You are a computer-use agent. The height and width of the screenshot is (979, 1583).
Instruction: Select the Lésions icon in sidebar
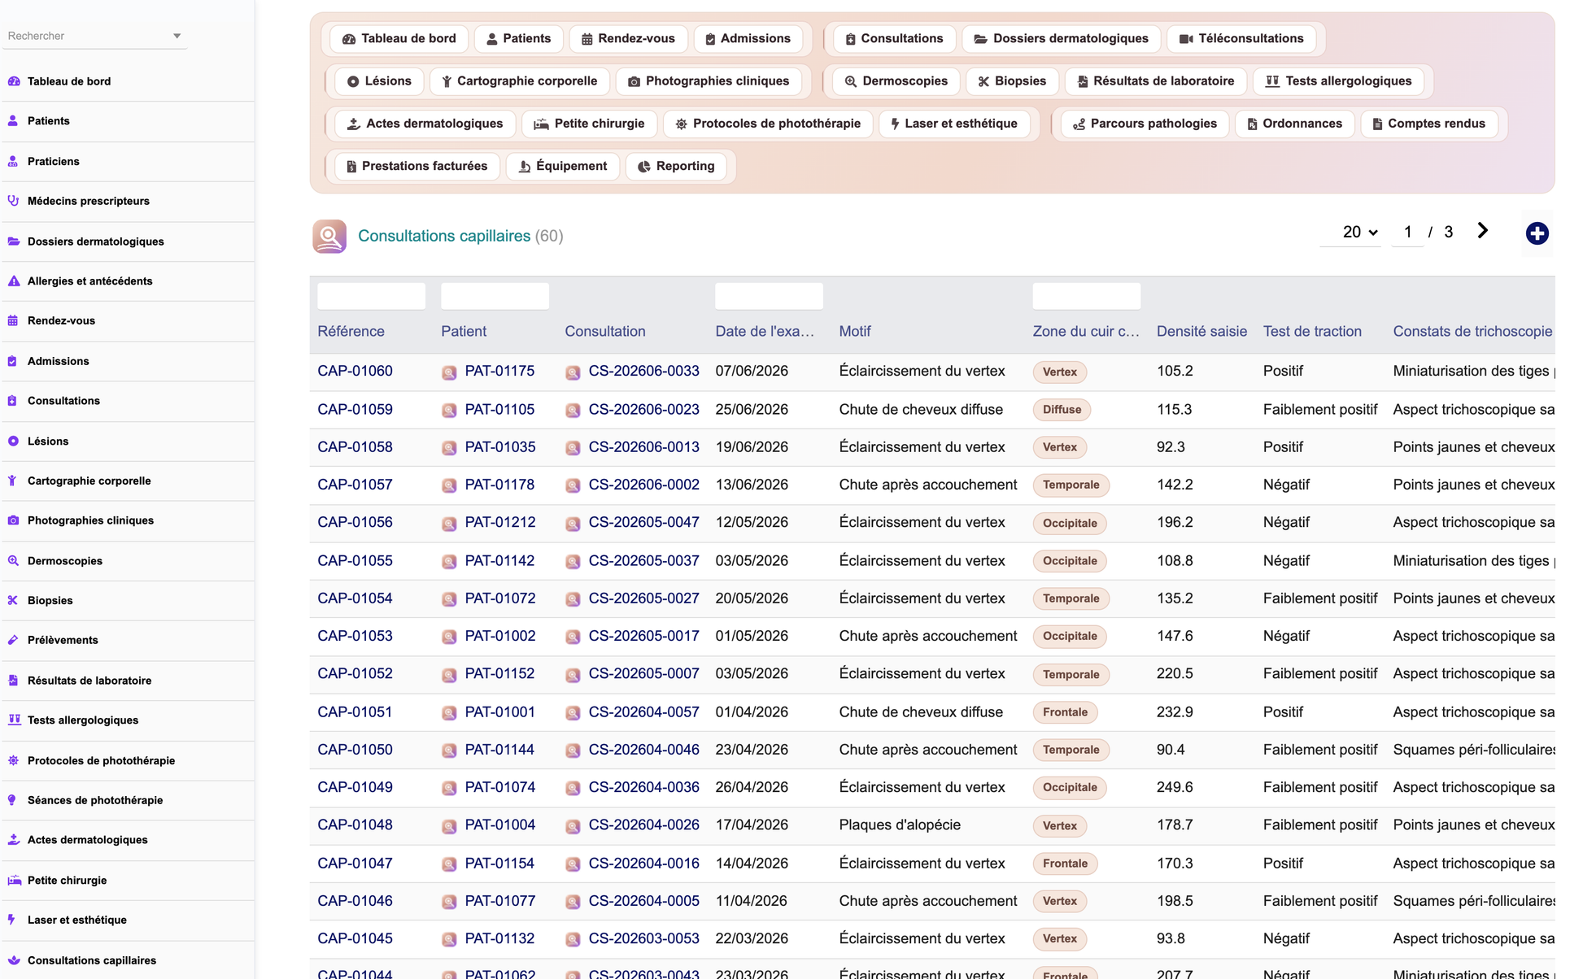coord(13,441)
